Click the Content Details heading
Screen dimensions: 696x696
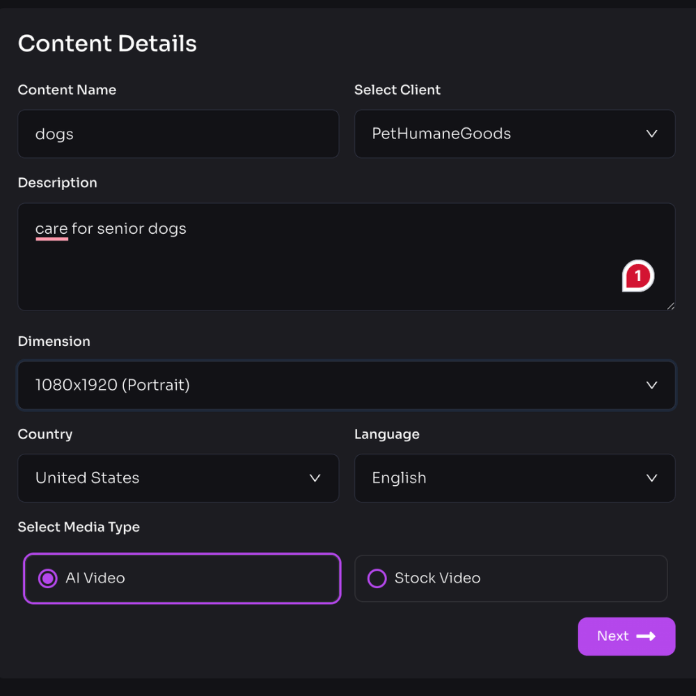107,43
